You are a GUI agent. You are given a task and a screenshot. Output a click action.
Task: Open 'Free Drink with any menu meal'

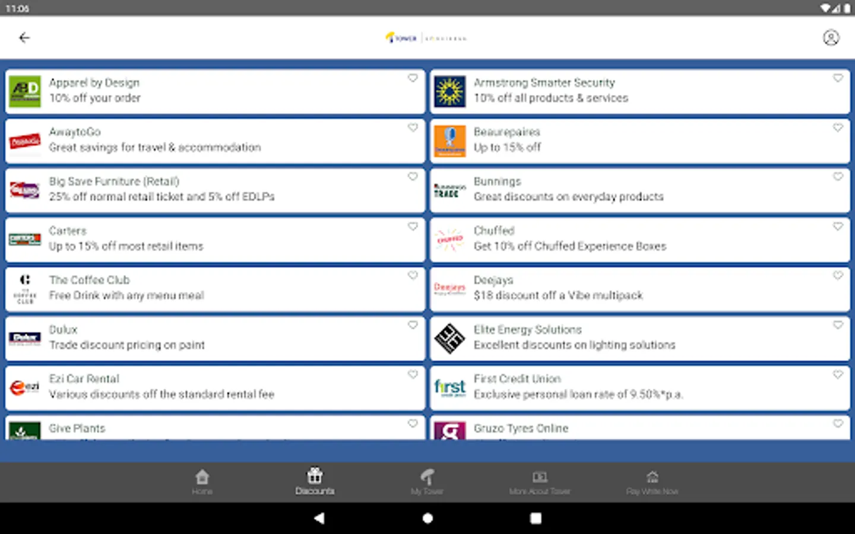[126, 295]
